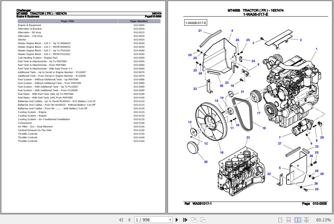Click the previous view icon
The height and width of the screenshot is (224, 334).
[194, 220]
